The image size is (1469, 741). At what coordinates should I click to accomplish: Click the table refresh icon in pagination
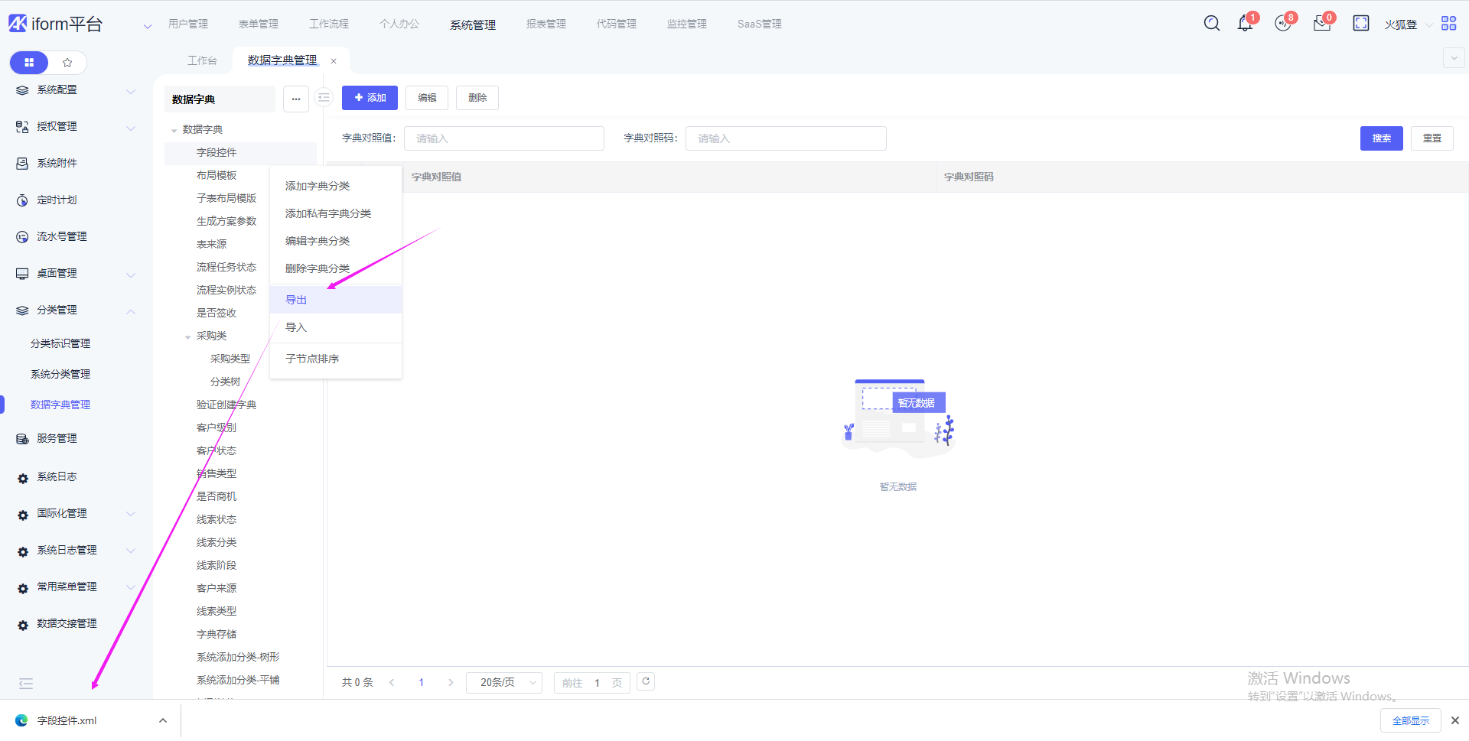[x=646, y=681]
